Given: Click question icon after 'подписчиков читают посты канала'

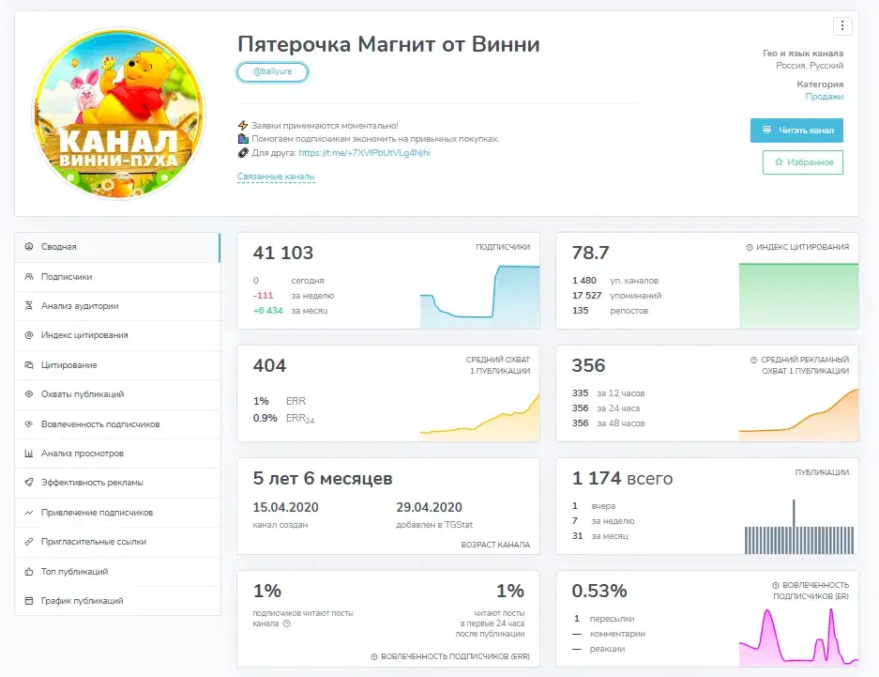Looking at the screenshot, I should 286,623.
